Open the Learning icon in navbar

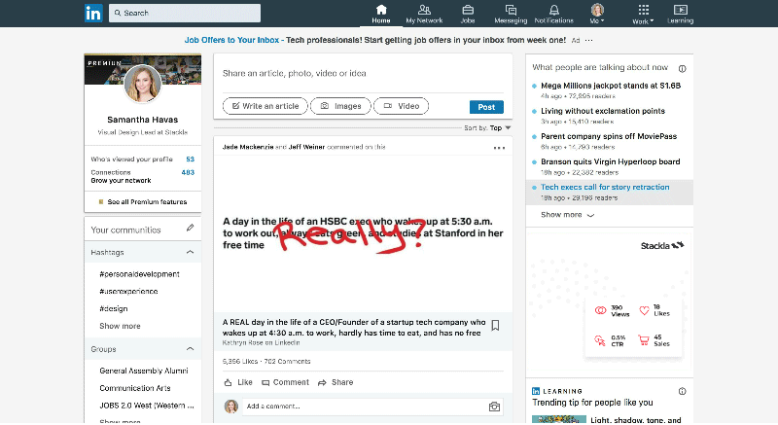[x=680, y=14]
